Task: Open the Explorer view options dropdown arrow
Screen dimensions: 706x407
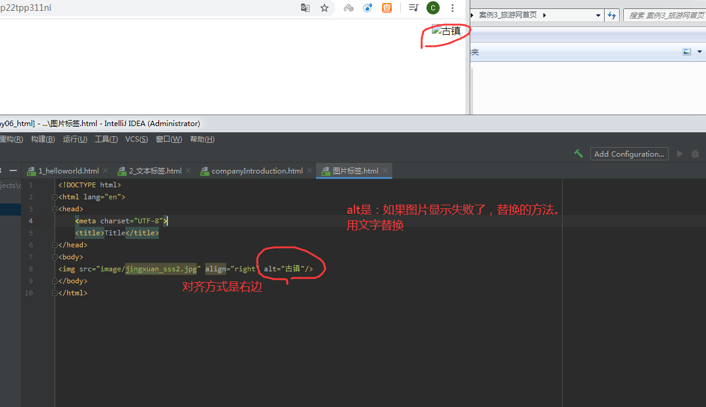Action: click(x=699, y=52)
